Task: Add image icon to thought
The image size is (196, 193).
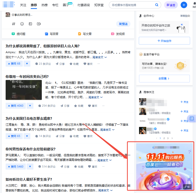Action: point(30,24)
